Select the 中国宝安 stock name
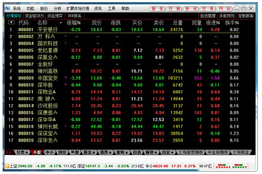 [48, 78]
